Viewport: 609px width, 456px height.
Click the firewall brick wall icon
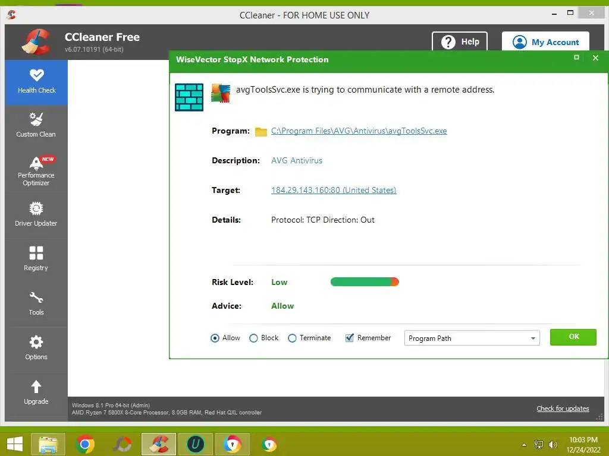tap(189, 97)
